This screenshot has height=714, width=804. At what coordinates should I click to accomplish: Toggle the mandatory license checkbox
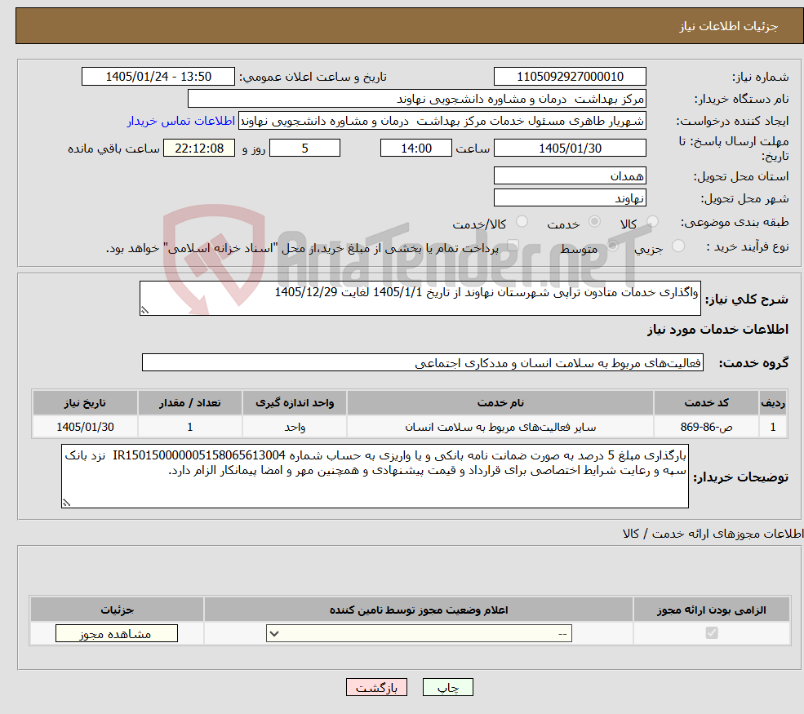point(712,633)
